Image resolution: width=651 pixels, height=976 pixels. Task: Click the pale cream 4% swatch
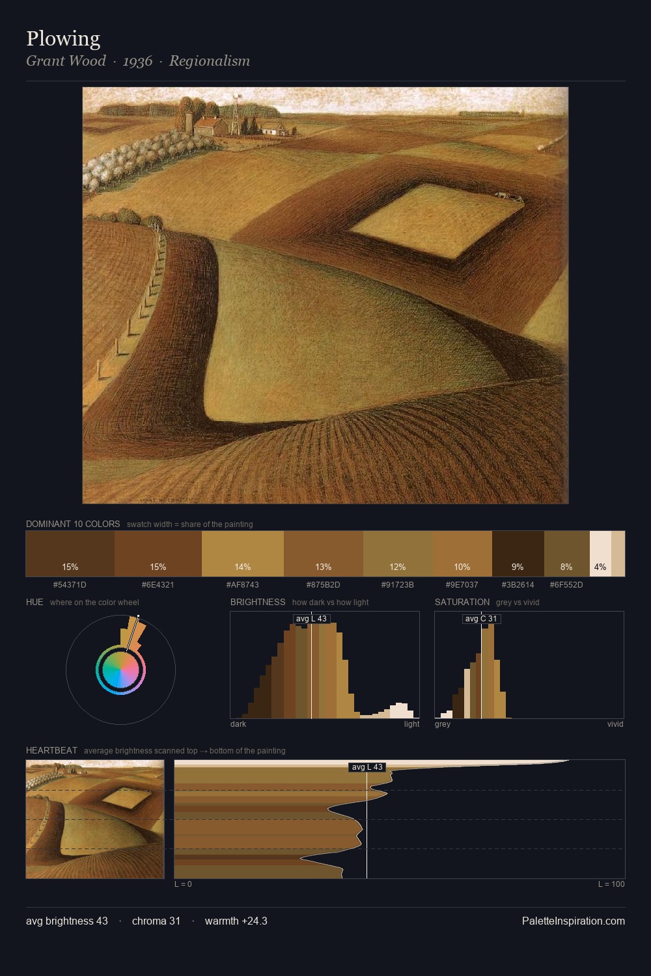(x=600, y=554)
